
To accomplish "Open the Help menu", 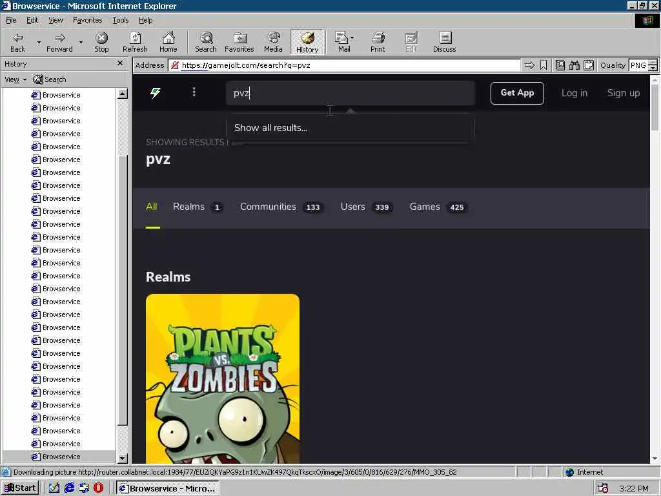I will pos(145,20).
